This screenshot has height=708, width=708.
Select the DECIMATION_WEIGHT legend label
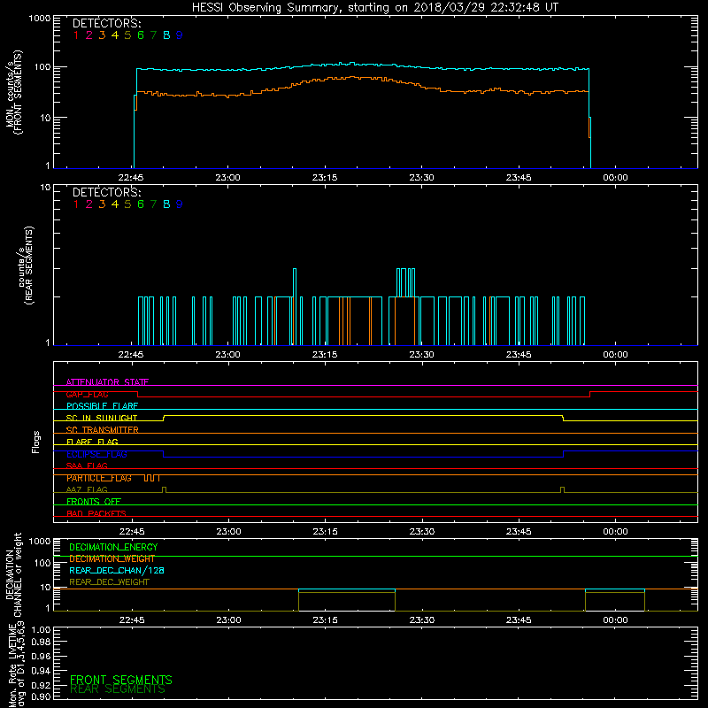click(x=112, y=558)
